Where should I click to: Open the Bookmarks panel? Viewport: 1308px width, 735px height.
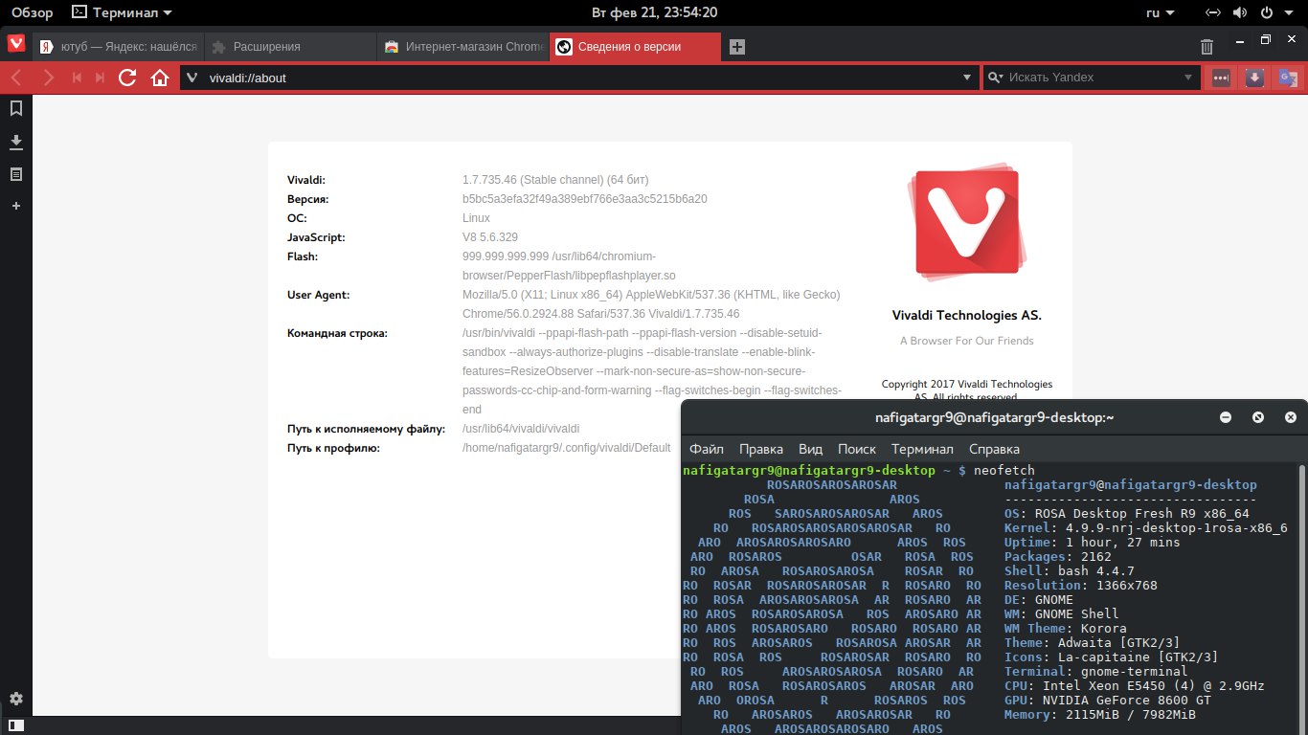point(16,109)
